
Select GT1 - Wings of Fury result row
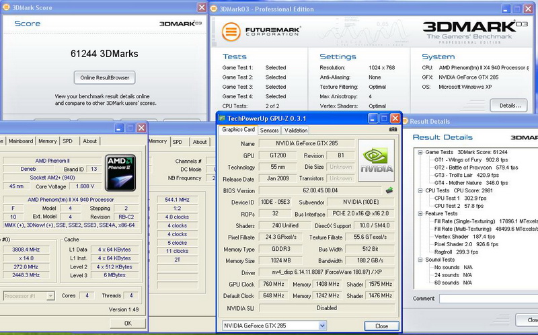coord(471,160)
